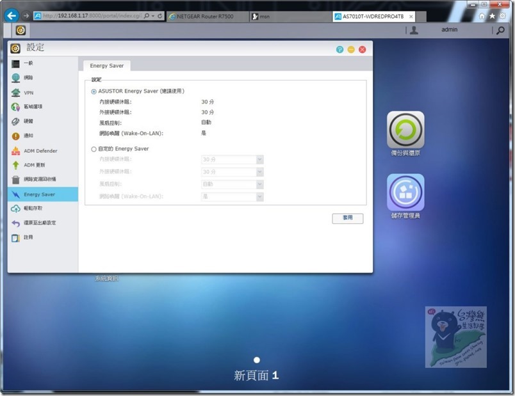Open browser Home icon
The image size is (515, 396).
(482, 16)
